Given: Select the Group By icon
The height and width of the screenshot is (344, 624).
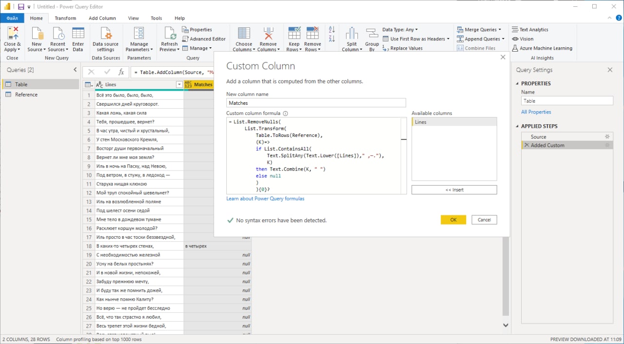Looking at the screenshot, I should tap(372, 39).
